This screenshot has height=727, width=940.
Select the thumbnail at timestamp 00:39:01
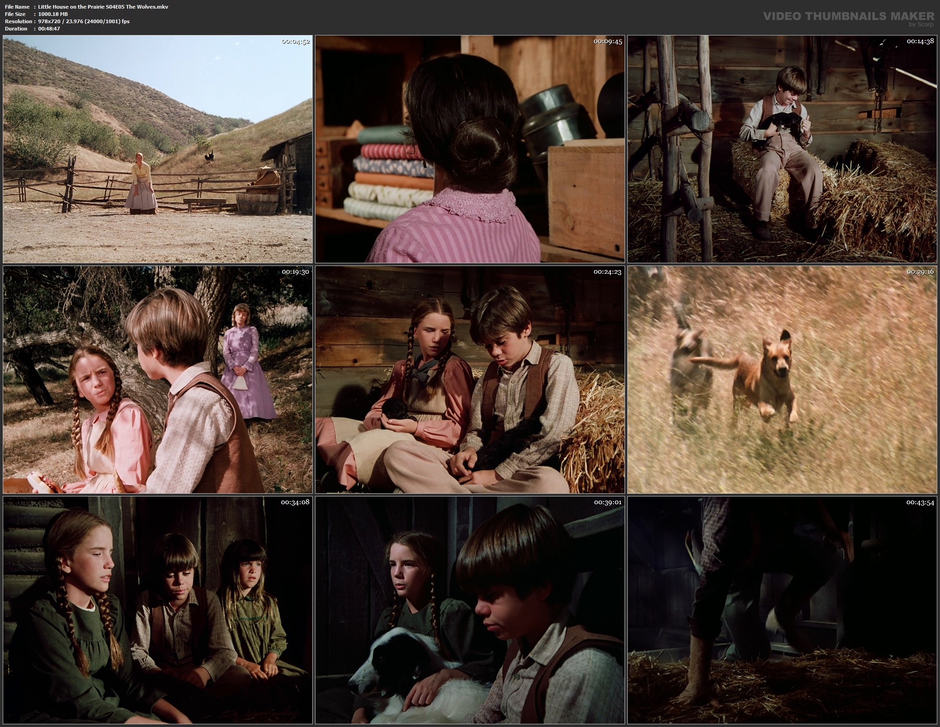coord(470,610)
